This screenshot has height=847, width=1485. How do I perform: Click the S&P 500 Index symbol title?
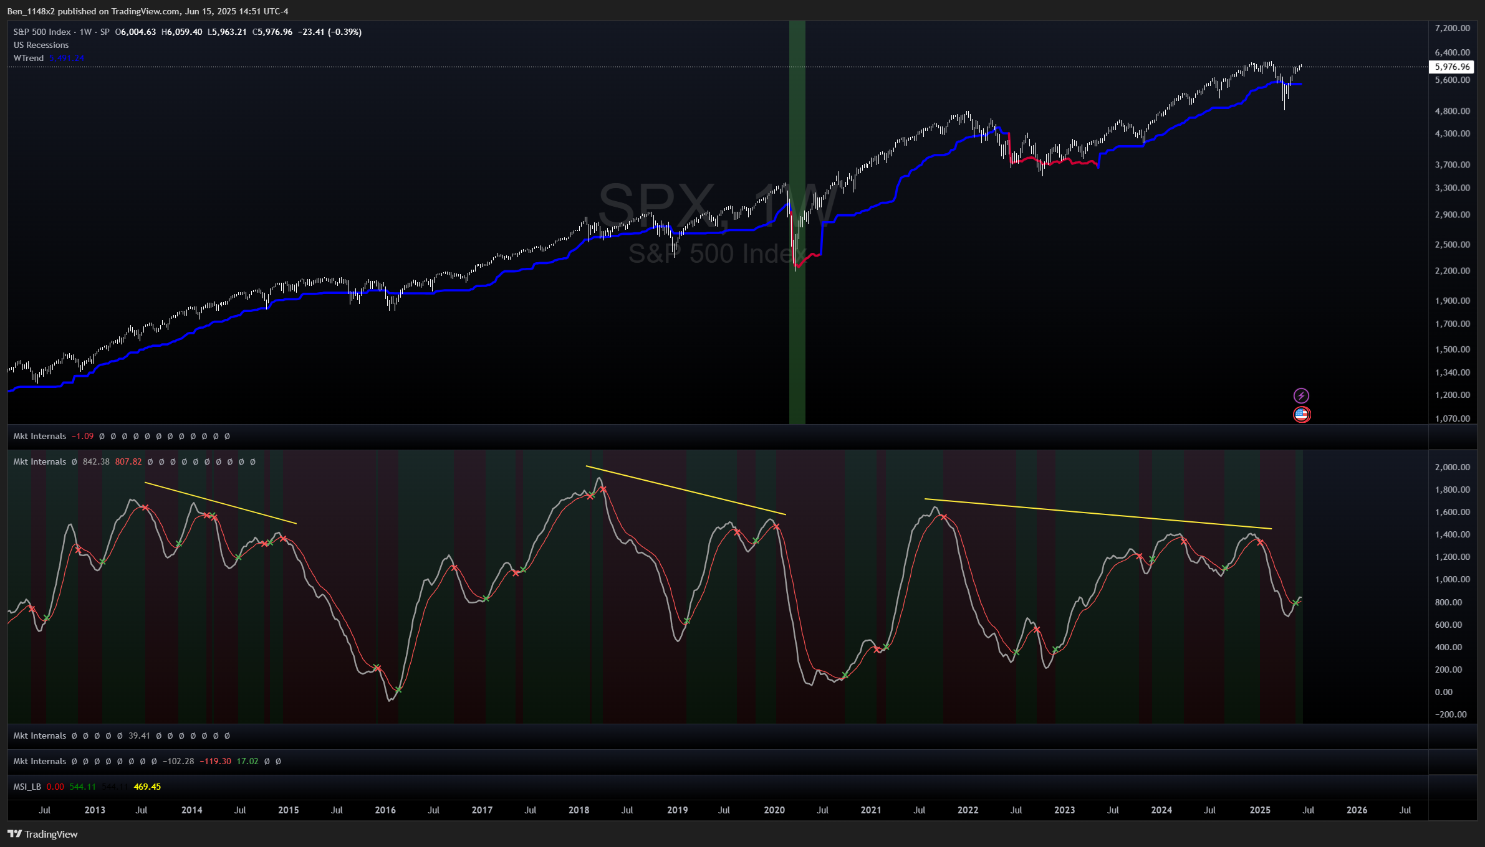(42, 32)
